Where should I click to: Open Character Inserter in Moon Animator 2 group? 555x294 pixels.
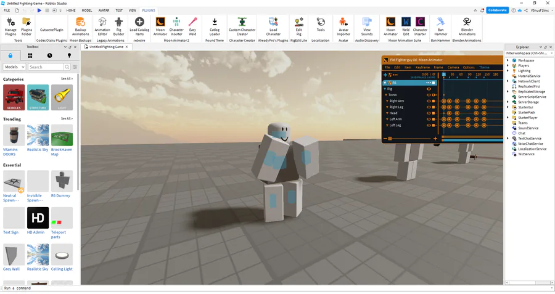coord(176,27)
